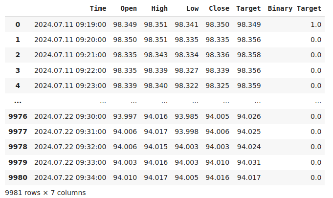
Task: Click the timestamp 2024.07.11 09:19:00
Action: (70, 24)
